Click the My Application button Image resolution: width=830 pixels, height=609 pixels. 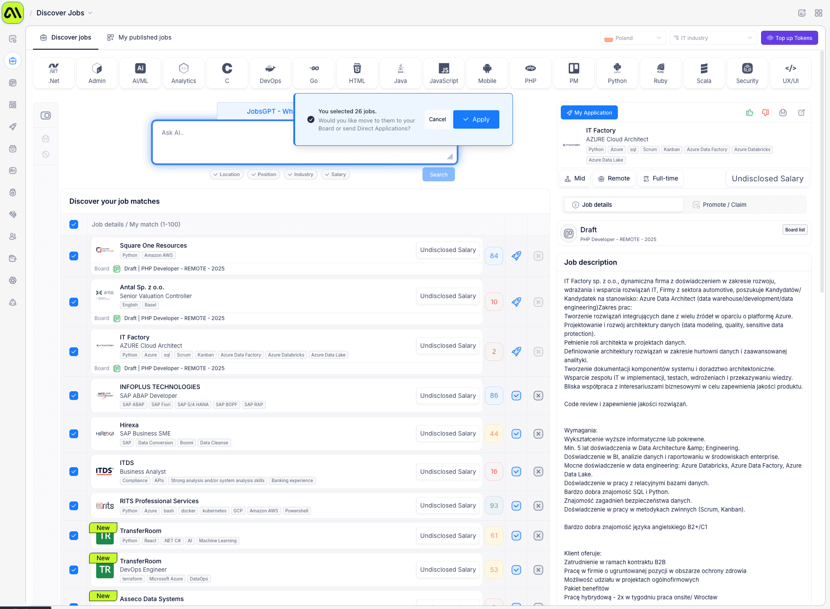pyautogui.click(x=589, y=113)
